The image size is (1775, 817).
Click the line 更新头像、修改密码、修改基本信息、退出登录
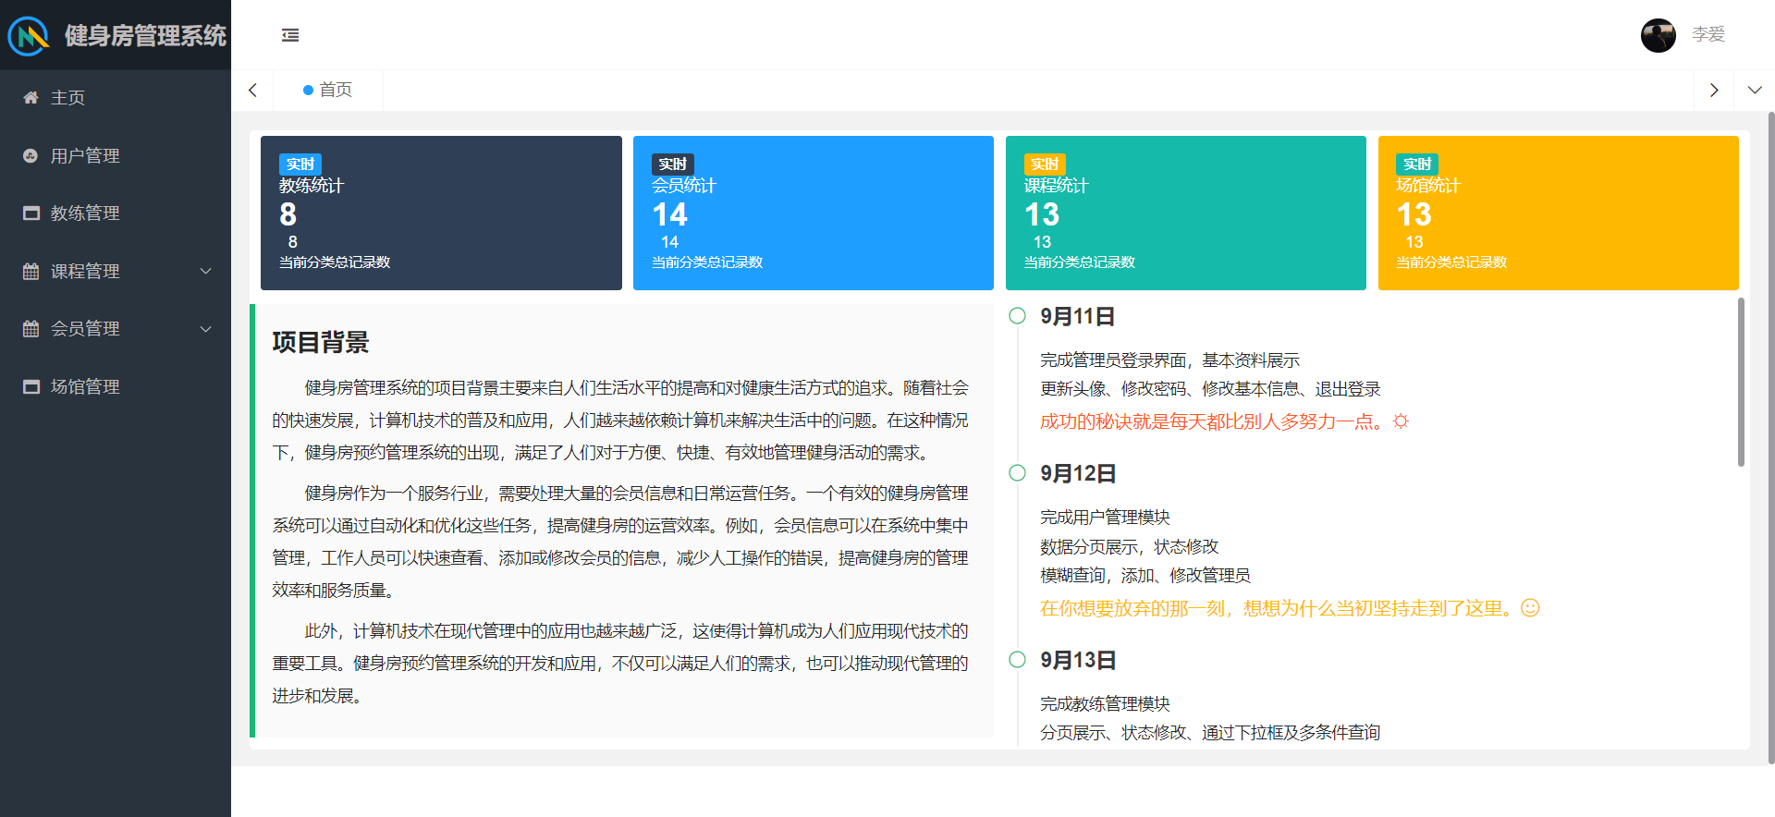coord(1210,389)
